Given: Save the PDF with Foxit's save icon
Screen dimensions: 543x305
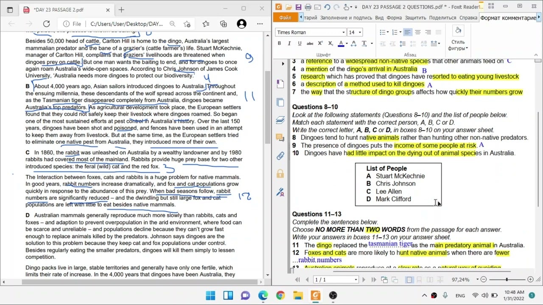Looking at the screenshot, I should click(298, 7).
